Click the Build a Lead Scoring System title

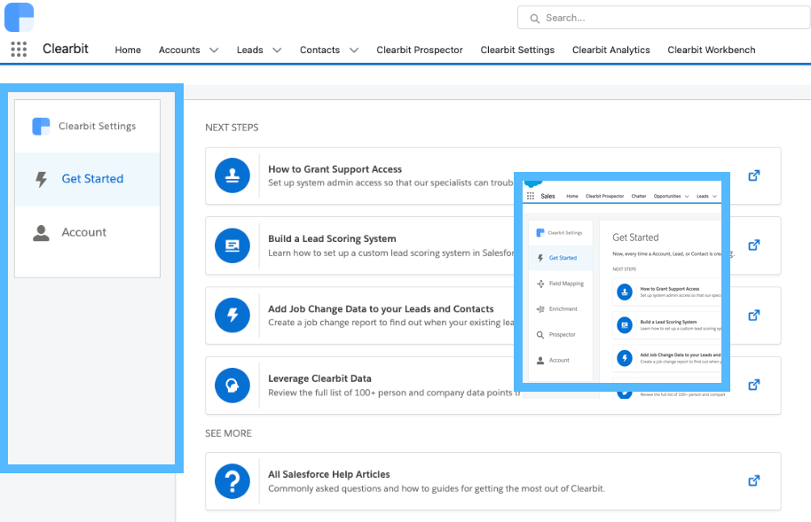pos(332,238)
